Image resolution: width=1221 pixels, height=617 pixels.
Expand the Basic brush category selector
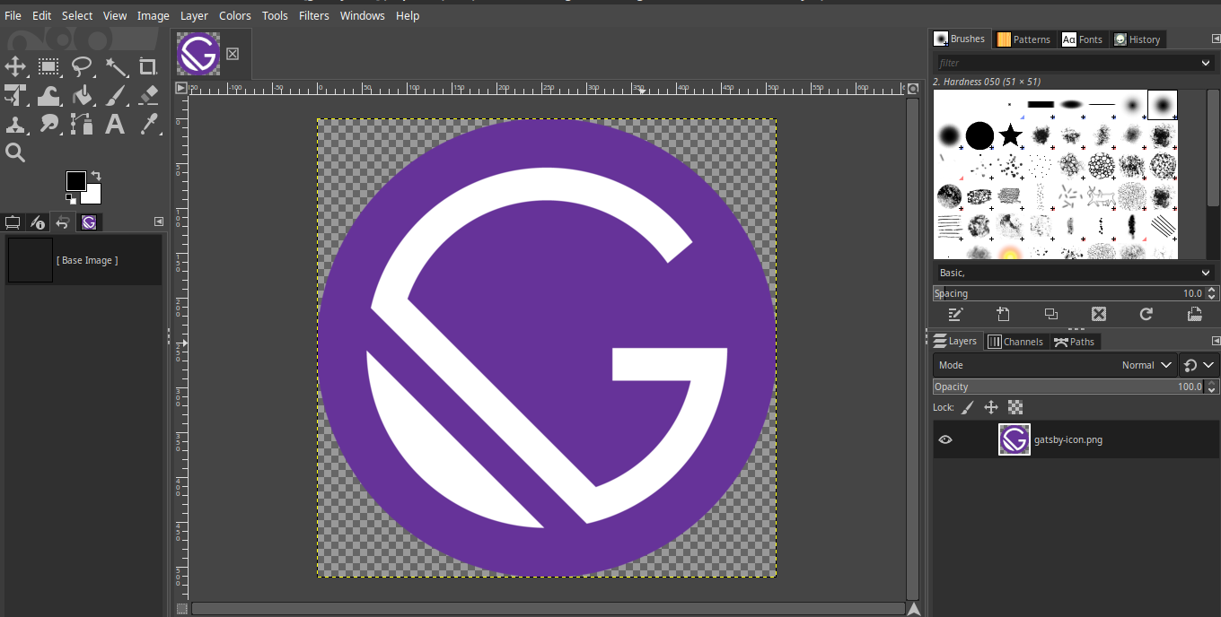(1205, 273)
